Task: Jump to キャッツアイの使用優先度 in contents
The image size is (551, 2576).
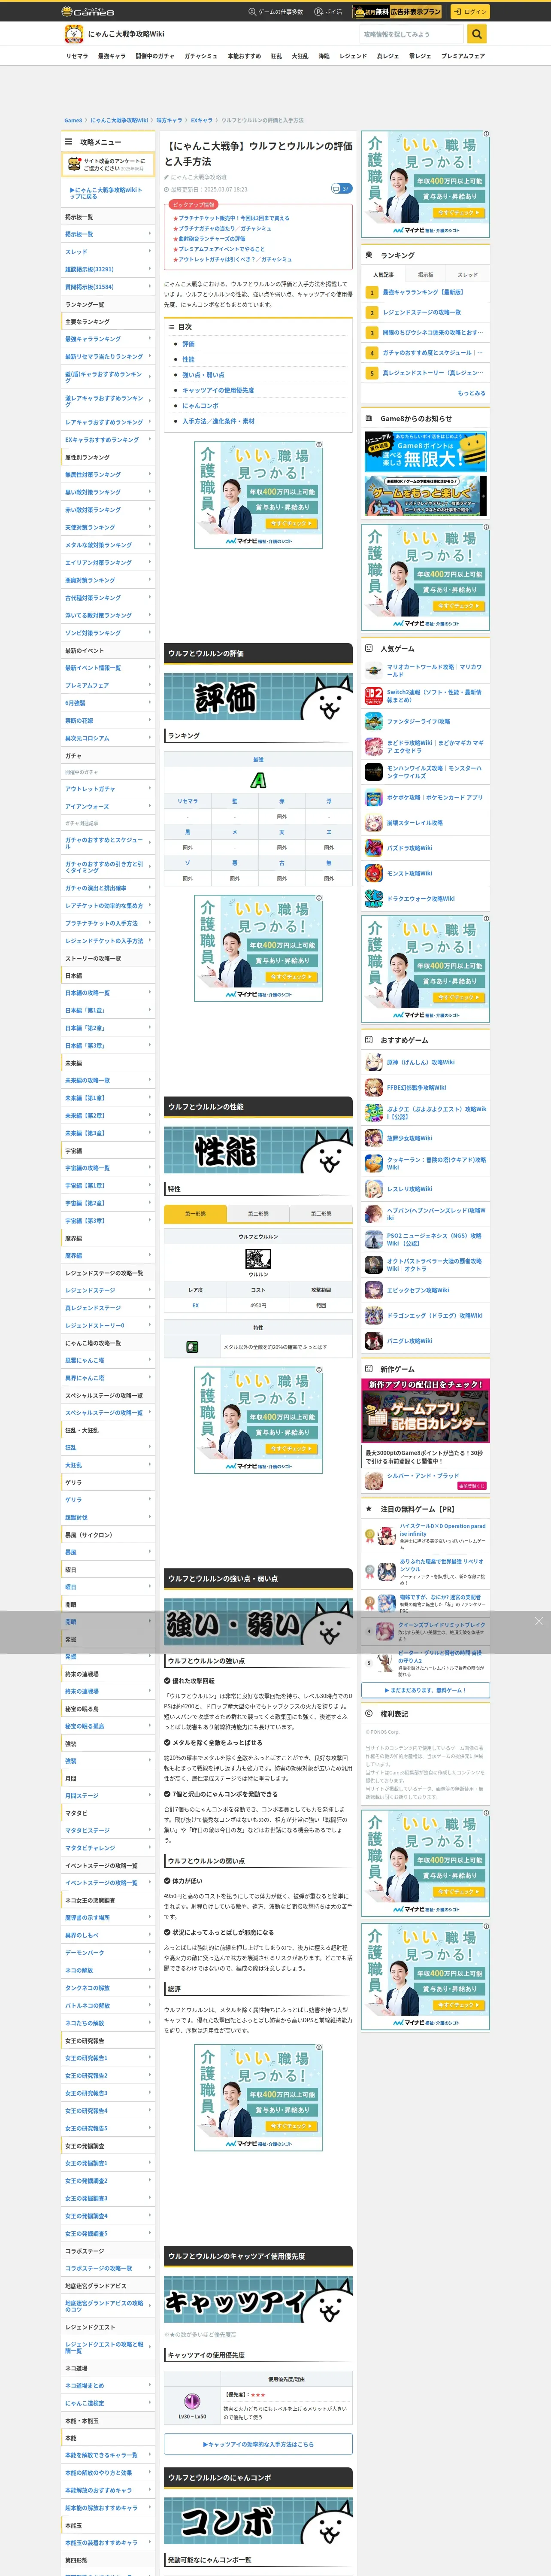Action: click(x=218, y=390)
